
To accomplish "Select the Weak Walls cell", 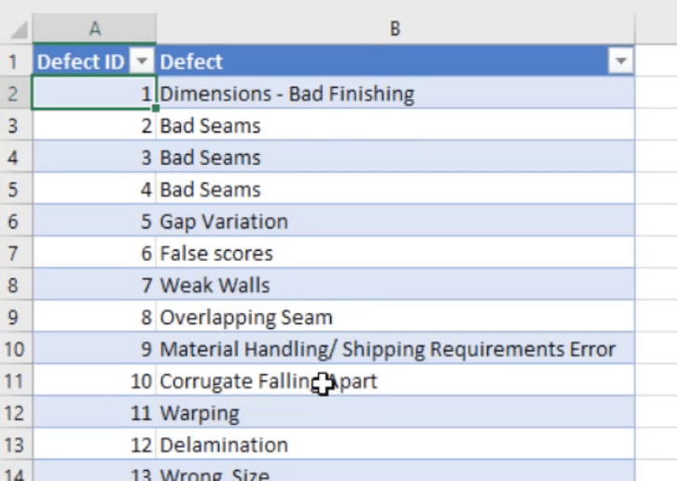I will point(395,285).
